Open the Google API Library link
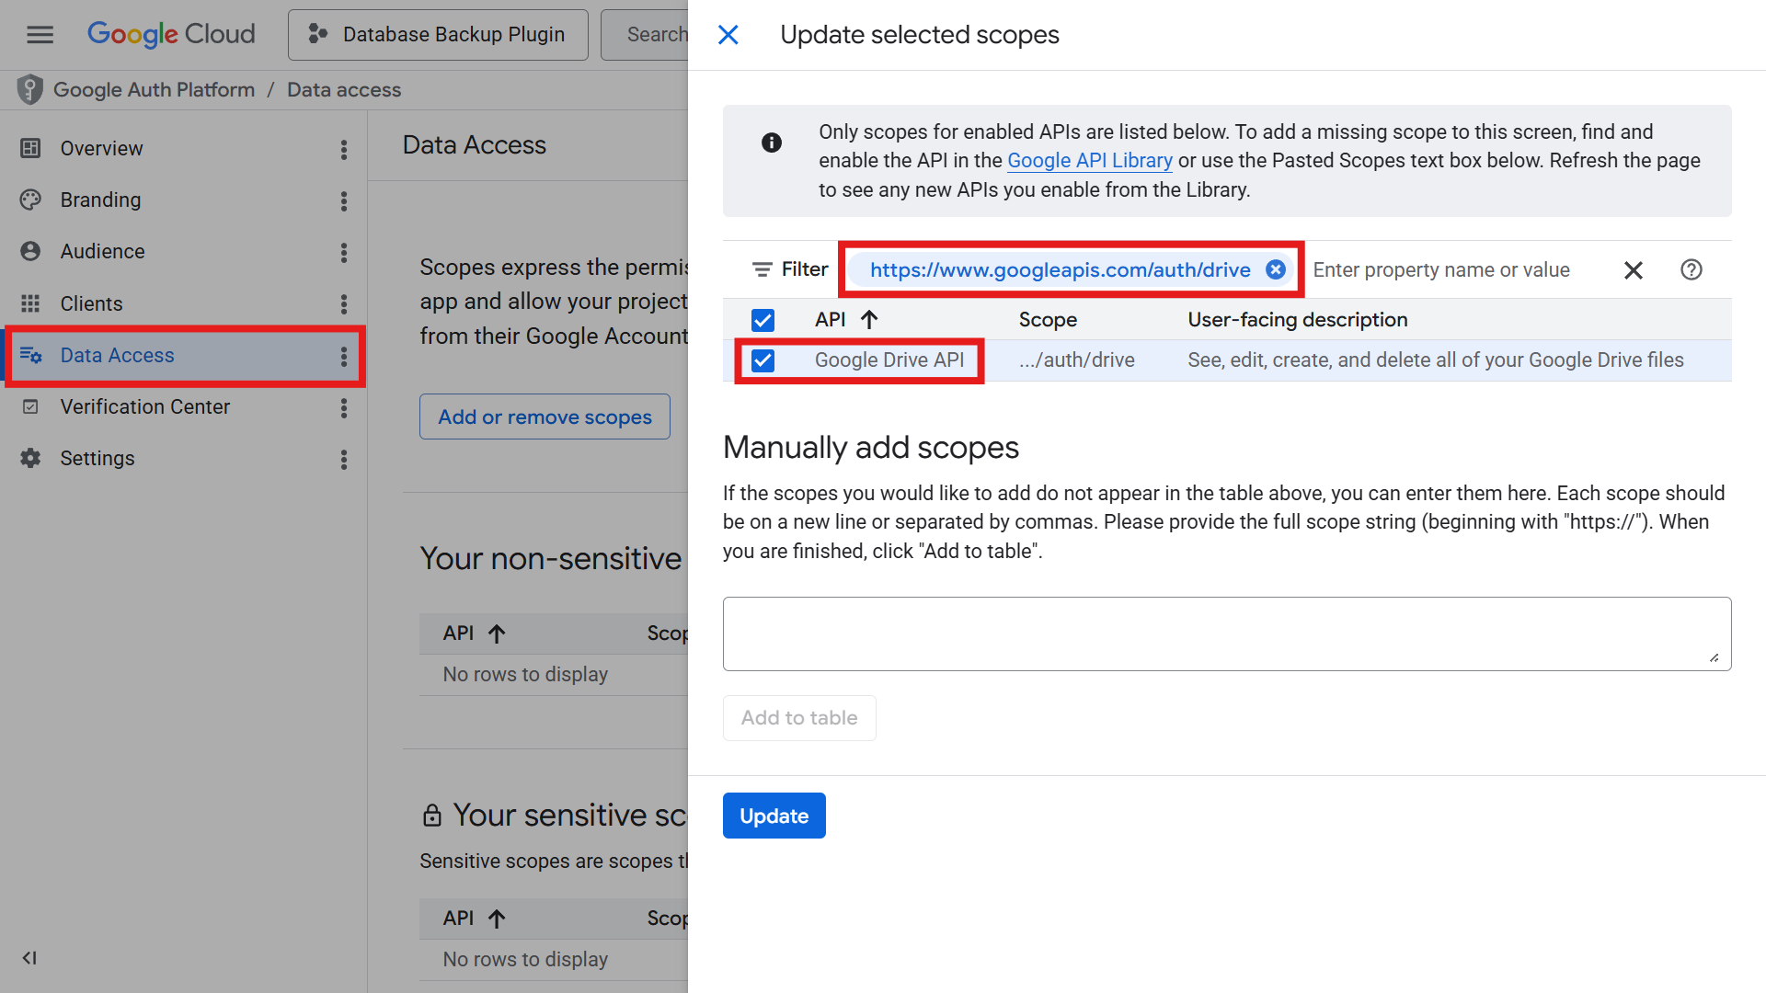 point(1089,161)
